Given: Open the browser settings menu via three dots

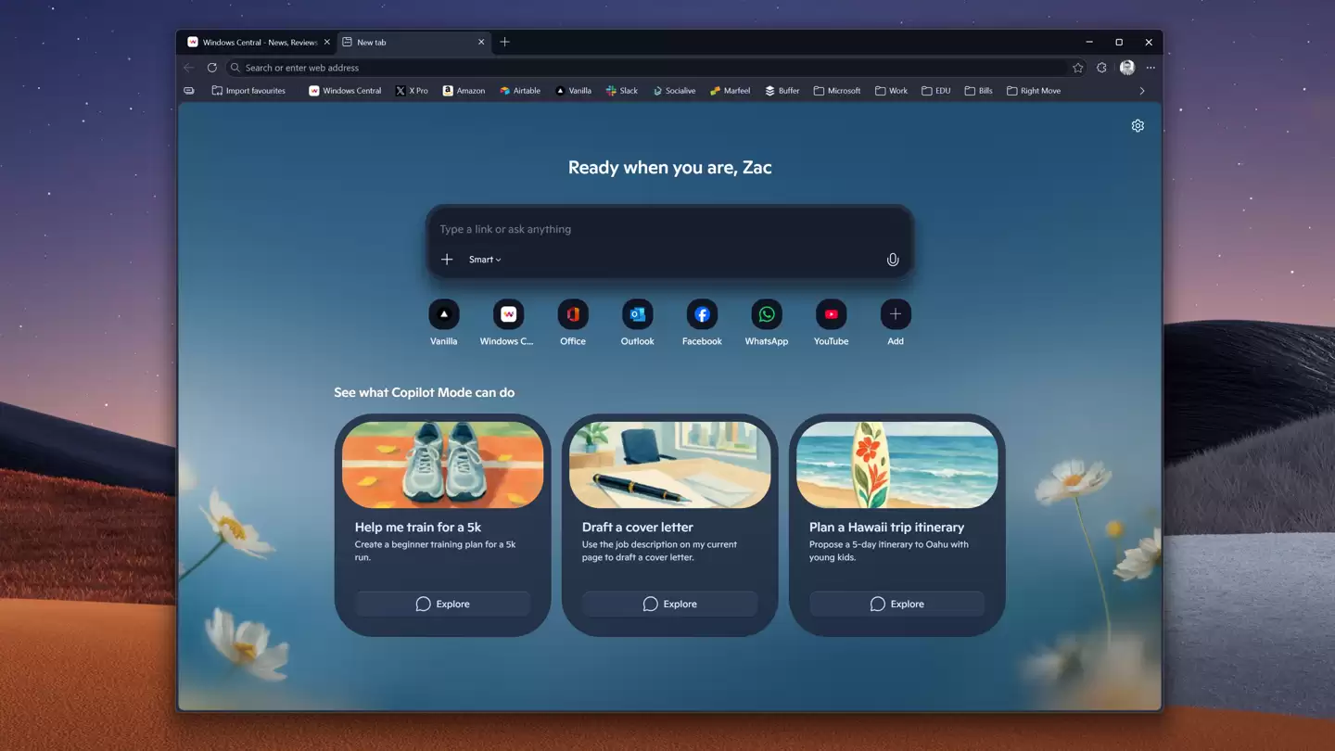Looking at the screenshot, I should click(1150, 67).
